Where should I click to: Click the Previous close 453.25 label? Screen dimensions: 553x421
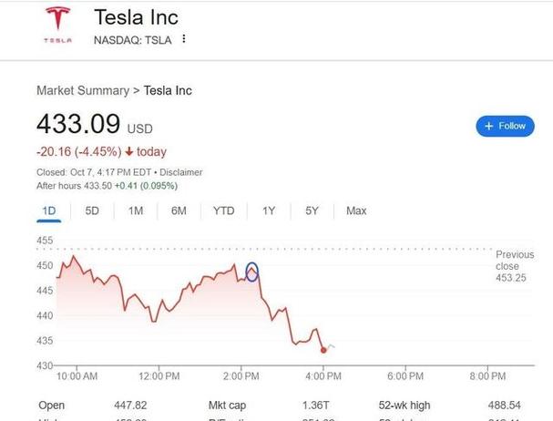tap(515, 266)
